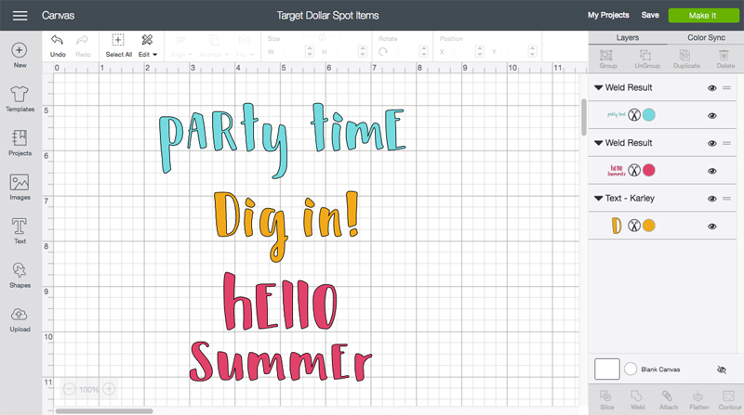Click Canvas title in header
This screenshot has height=415, width=744.
coord(58,16)
